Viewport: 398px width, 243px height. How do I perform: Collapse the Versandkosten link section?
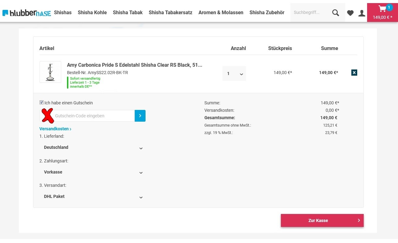pyautogui.click(x=55, y=129)
